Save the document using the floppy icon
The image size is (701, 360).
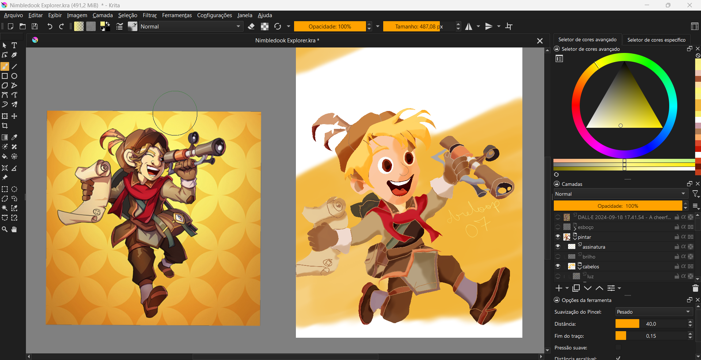pos(35,26)
